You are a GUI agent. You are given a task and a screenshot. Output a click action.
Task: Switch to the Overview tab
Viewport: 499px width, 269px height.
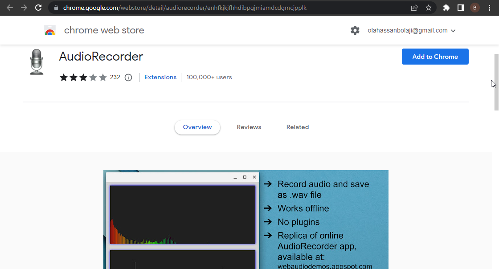(197, 127)
